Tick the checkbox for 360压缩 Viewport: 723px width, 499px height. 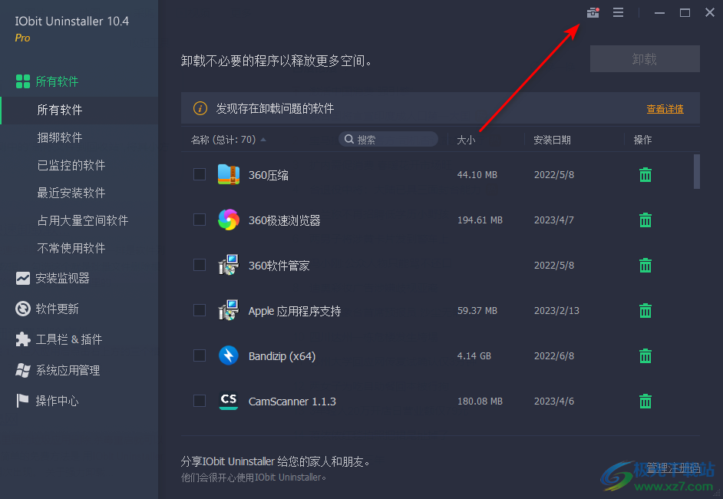click(x=200, y=174)
